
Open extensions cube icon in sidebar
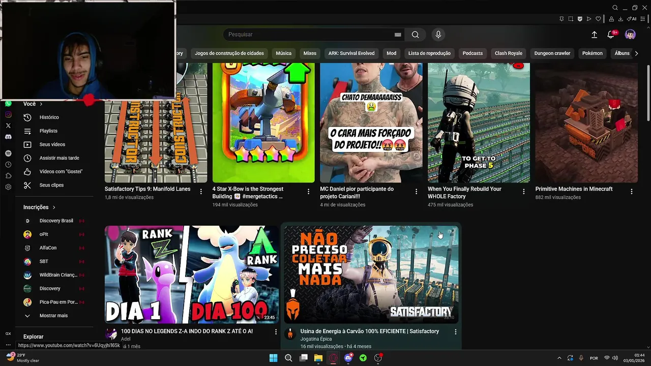[x=8, y=176]
